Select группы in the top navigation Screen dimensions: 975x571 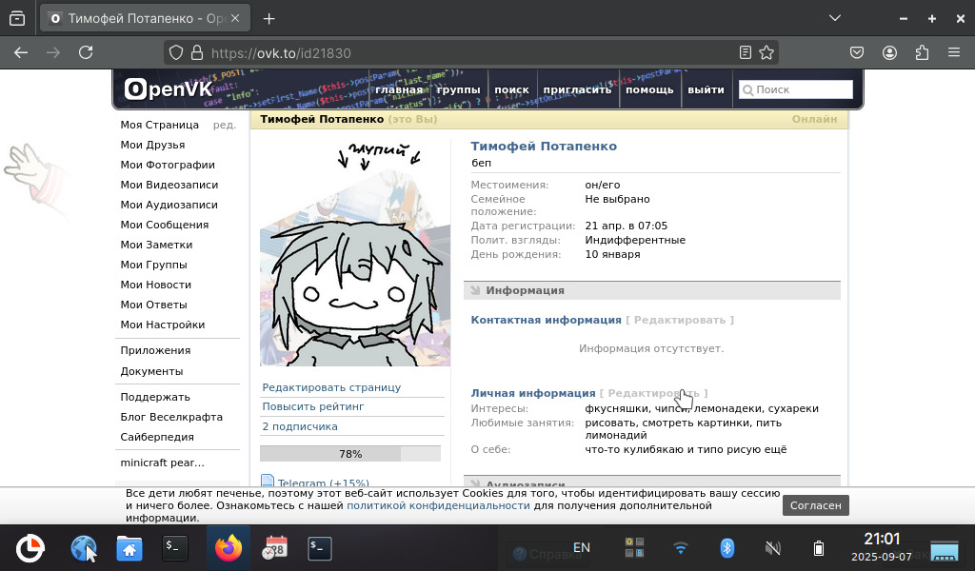point(458,90)
